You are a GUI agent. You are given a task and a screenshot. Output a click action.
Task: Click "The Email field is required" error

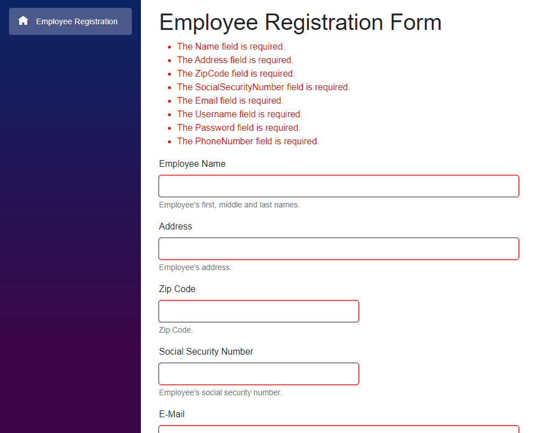click(230, 101)
